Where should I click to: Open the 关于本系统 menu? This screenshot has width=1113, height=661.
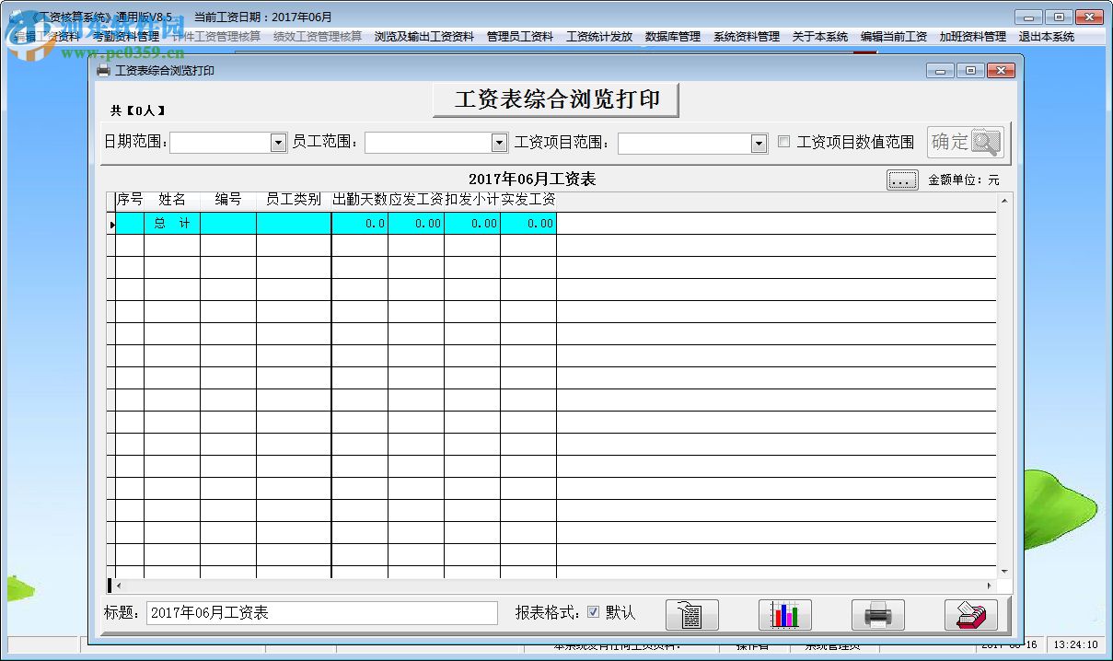point(820,37)
